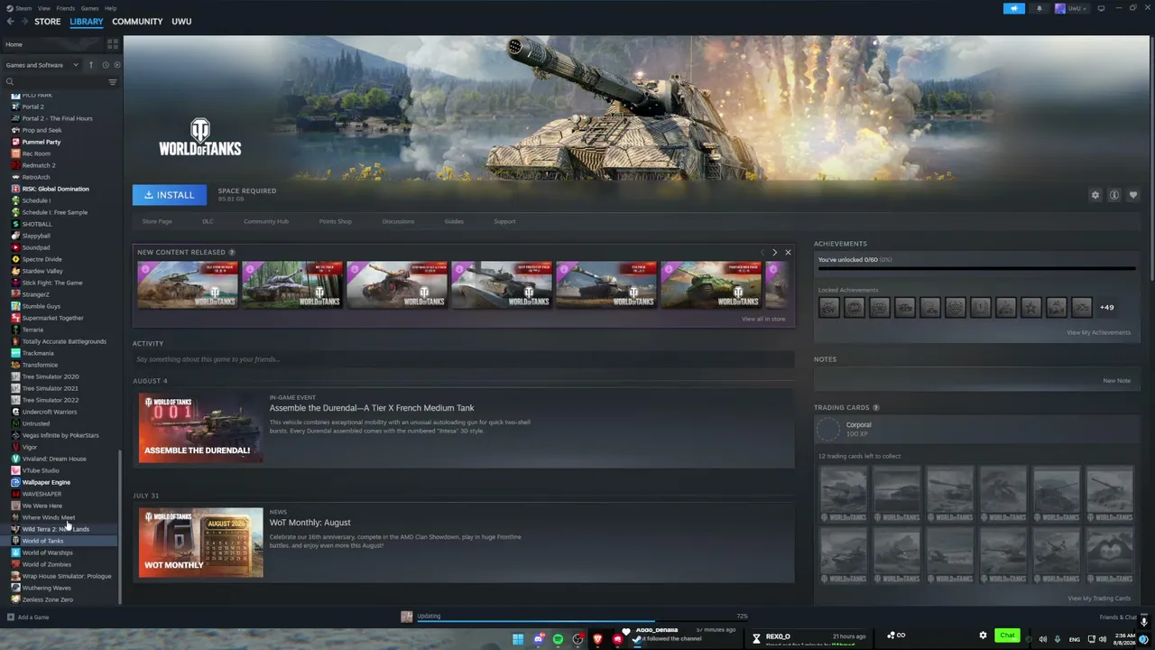Click View My Trading Cards link
The image size is (1155, 650).
(1099, 599)
